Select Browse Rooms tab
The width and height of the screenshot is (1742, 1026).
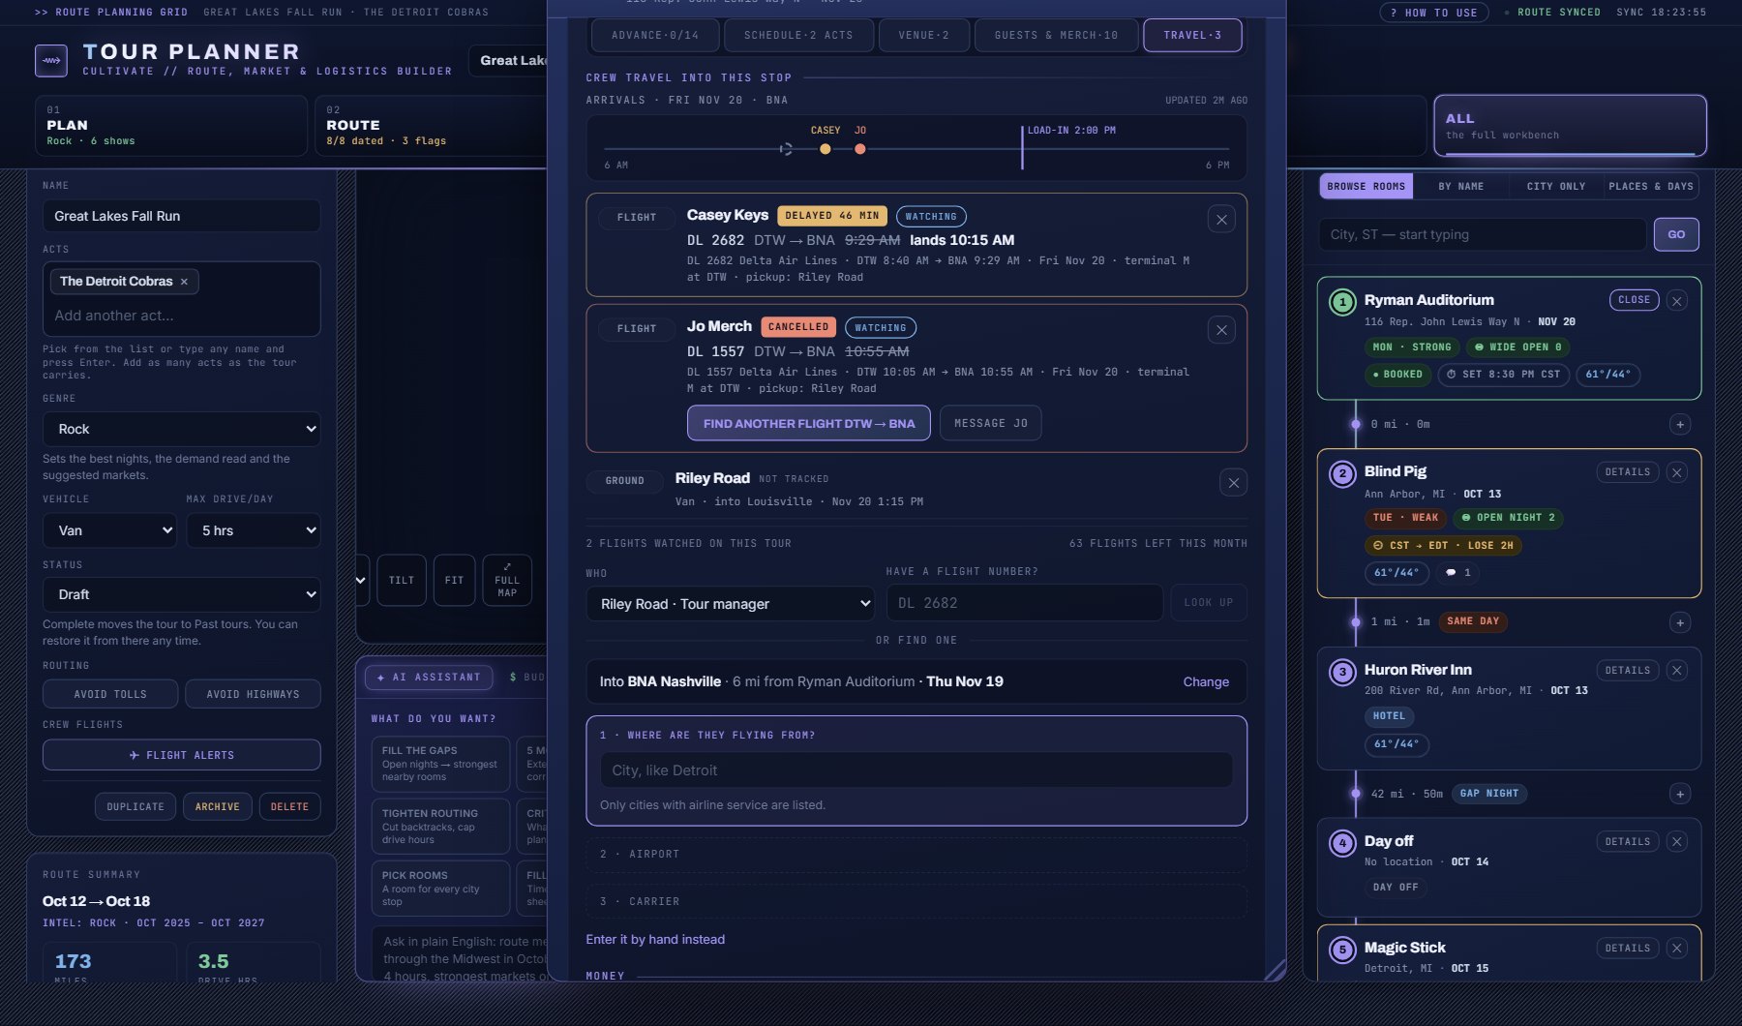(1366, 186)
